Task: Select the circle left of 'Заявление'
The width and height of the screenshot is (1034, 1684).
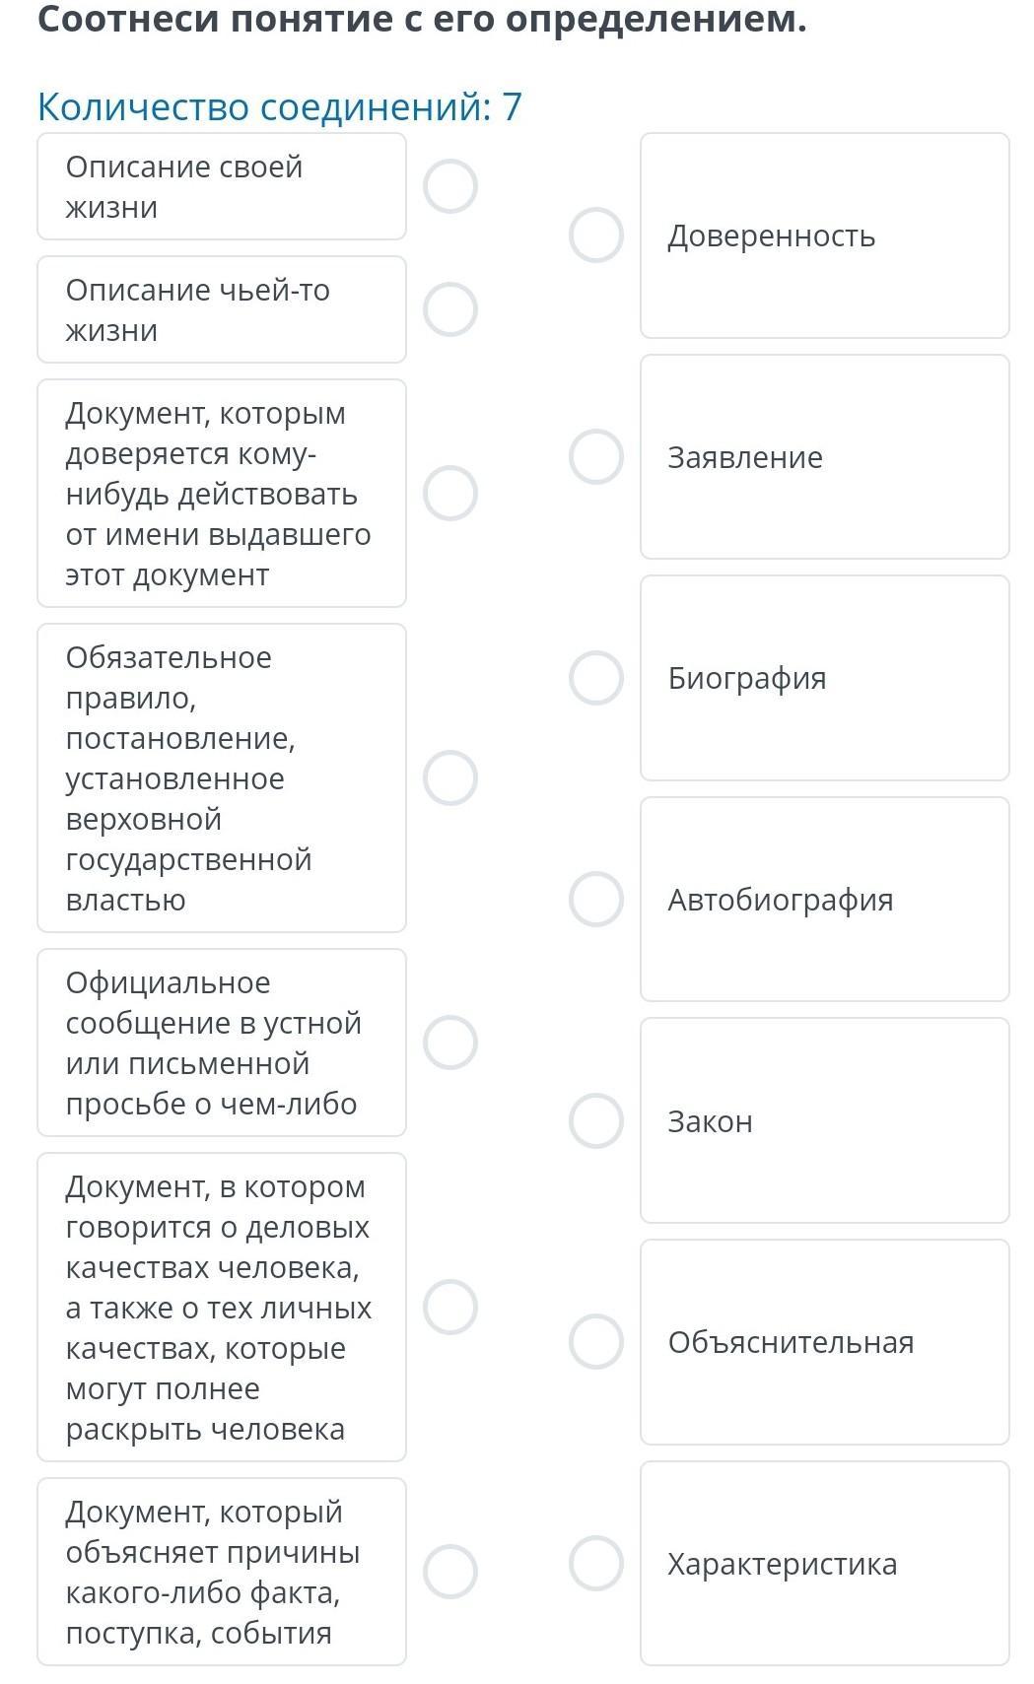Action: click(x=596, y=457)
